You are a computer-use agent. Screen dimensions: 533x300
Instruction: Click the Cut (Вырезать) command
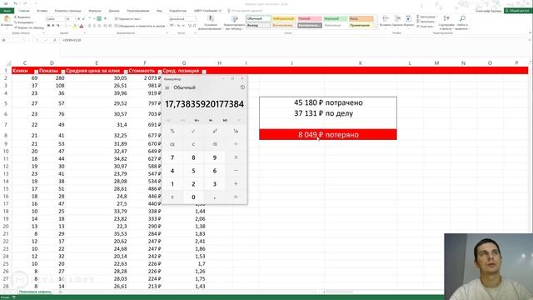[22, 17]
